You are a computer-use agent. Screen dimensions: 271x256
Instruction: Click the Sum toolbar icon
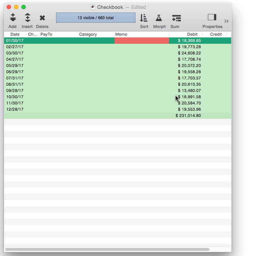click(x=176, y=18)
